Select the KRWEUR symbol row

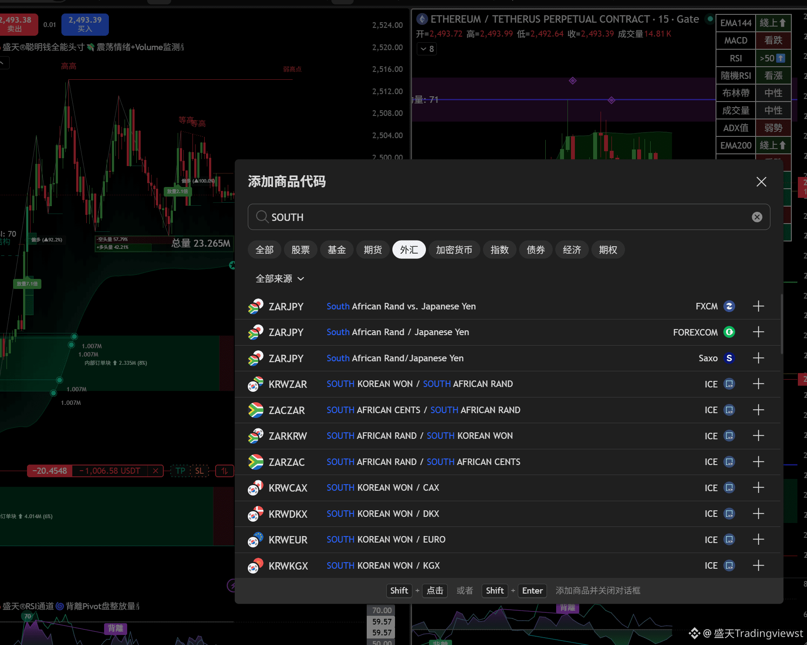tap(507, 540)
